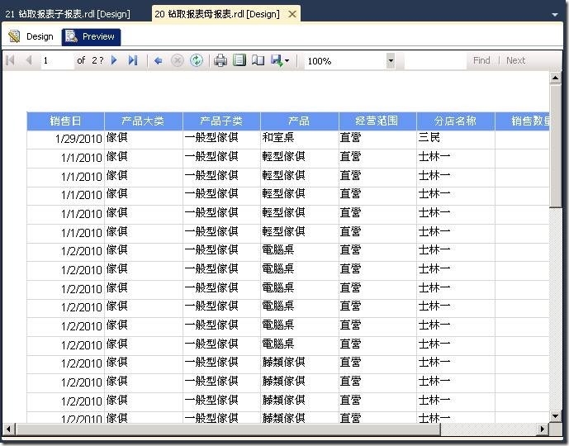
Task: Switch to the Preview tab
Action: (91, 36)
